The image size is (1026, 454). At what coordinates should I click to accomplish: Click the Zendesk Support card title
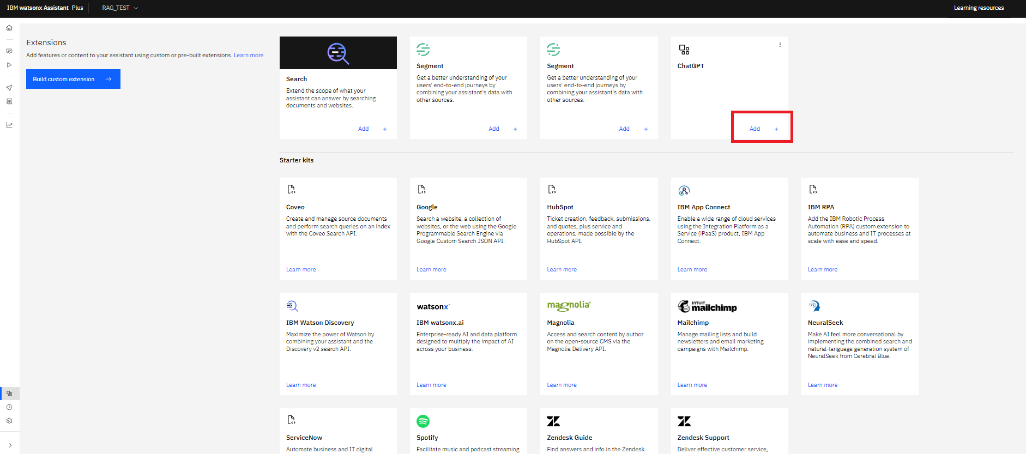[x=703, y=438]
